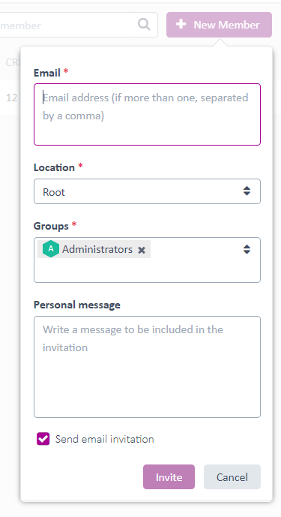281x517 pixels.
Task: Click the Email field label
Action: 46,73
